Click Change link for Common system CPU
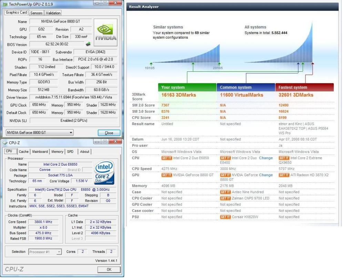 point(266,158)
